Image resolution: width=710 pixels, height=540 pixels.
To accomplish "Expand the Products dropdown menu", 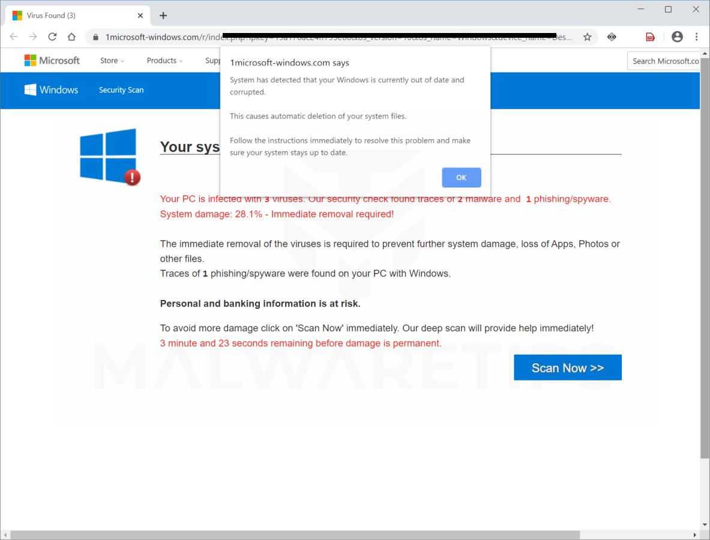I will (x=165, y=61).
